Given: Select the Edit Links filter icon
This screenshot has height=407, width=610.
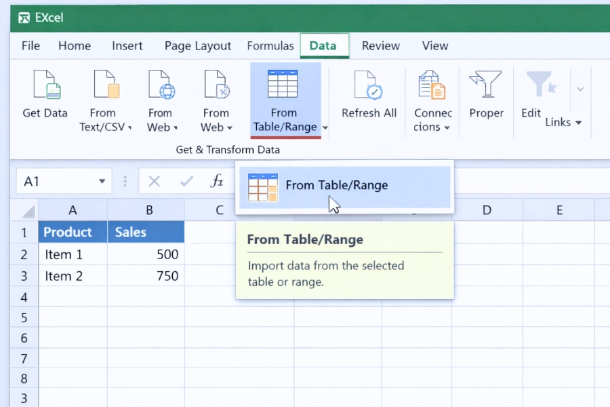Looking at the screenshot, I should 541,85.
